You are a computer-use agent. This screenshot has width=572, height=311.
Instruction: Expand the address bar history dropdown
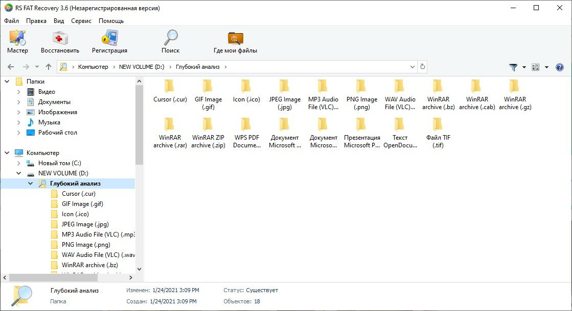[412, 67]
